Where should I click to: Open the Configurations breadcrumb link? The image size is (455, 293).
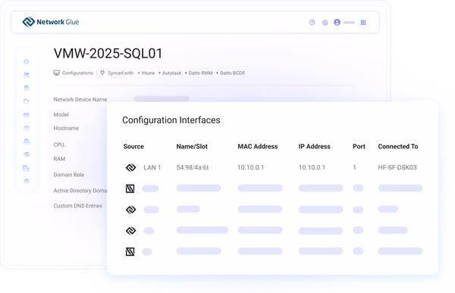point(77,73)
